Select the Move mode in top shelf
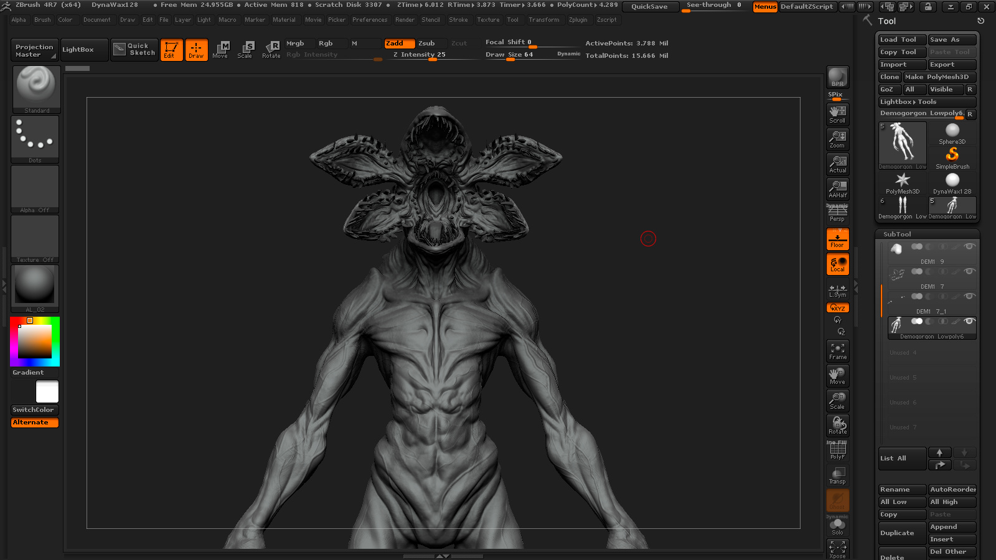The height and width of the screenshot is (560, 996). (220, 50)
